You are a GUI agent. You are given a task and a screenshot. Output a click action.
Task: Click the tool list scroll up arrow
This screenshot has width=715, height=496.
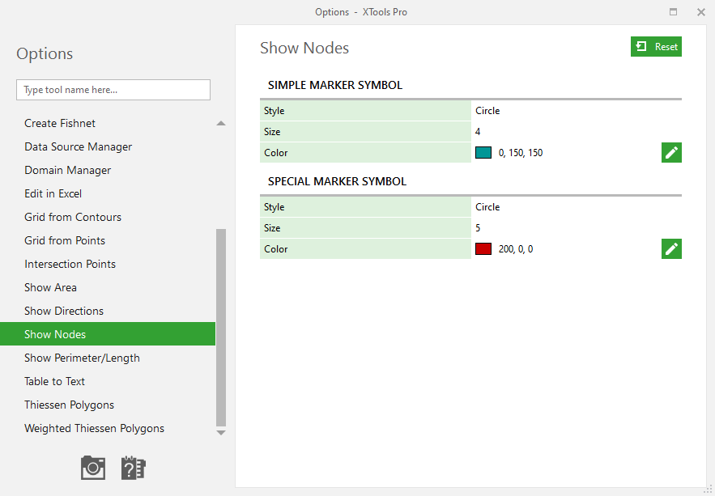pos(221,123)
